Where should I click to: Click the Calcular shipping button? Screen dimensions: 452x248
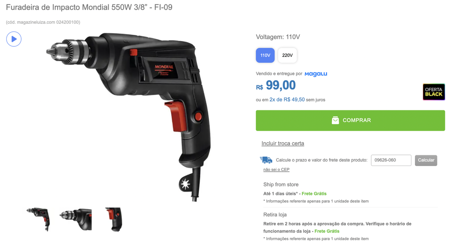pyautogui.click(x=426, y=160)
